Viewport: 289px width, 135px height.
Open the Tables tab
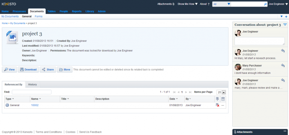[51, 11]
